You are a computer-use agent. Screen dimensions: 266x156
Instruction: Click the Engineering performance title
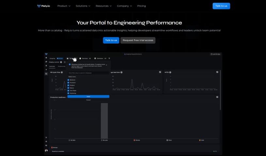coord(133,54)
